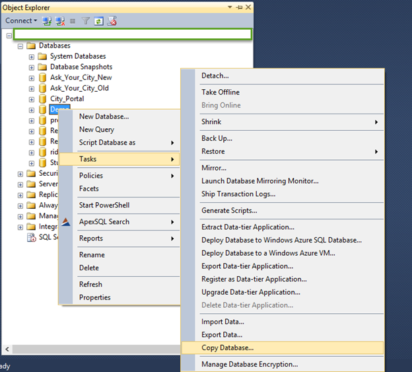Screen dimensions: 412x372
Task: Choose Rename from context menu
Action: tap(120, 255)
